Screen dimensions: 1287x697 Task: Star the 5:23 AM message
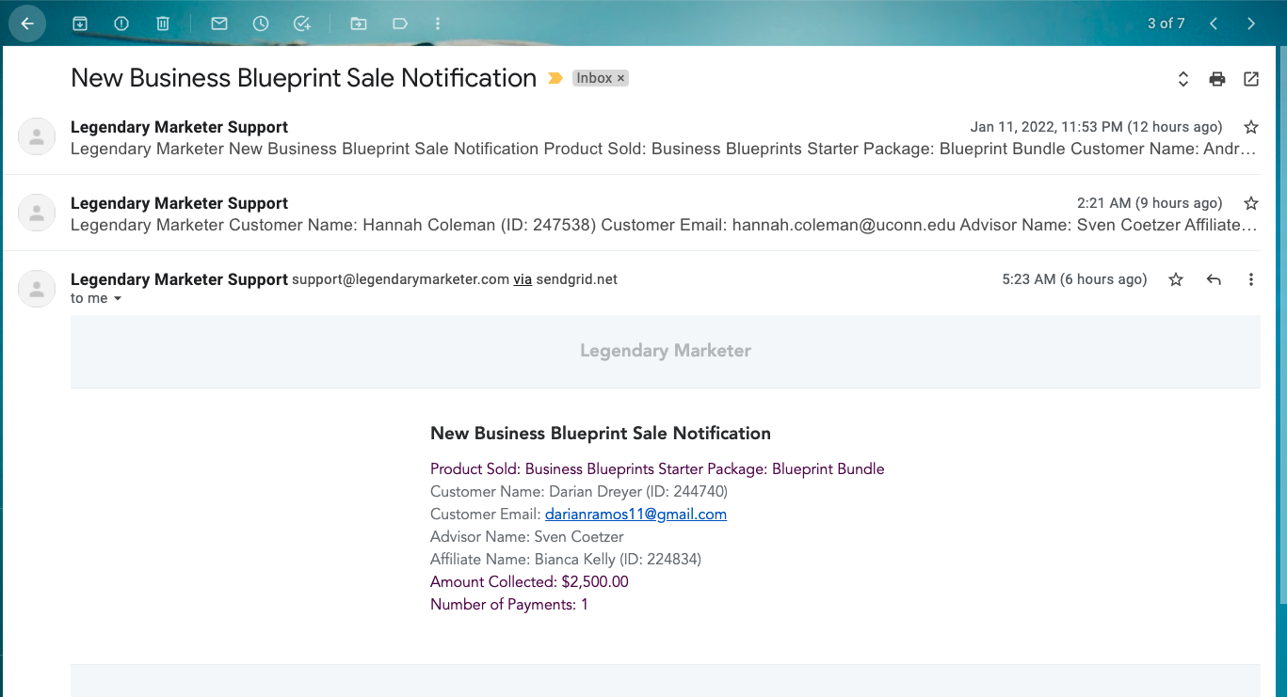point(1175,278)
